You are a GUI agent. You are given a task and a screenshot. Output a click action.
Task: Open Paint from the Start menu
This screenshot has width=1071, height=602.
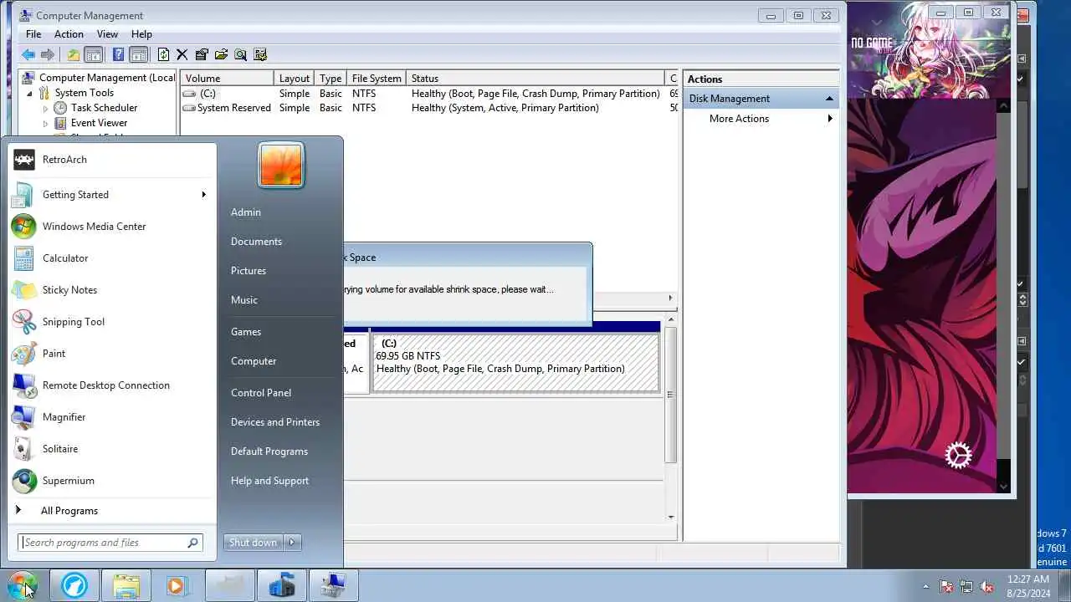coord(112,354)
